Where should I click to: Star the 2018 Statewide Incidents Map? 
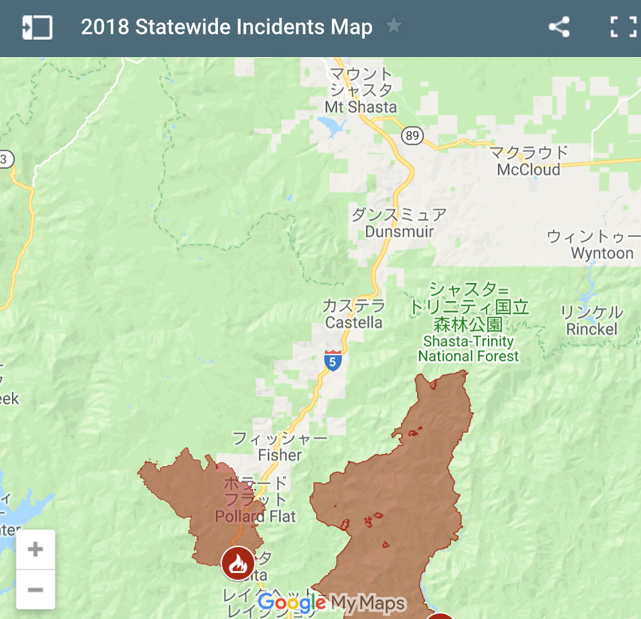[x=394, y=26]
